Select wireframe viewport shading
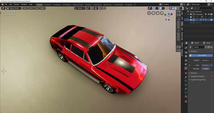The width and height of the screenshot is (214, 113). [x=170, y=8]
